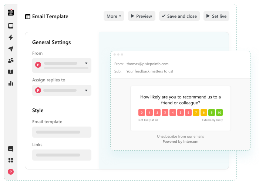The image size is (259, 185).
Task: Open the App Store grid icon
Action: coord(11,160)
